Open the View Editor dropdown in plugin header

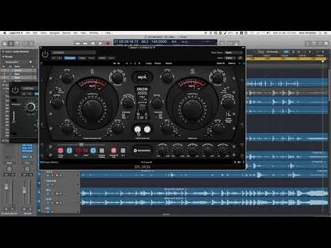pos(230,58)
